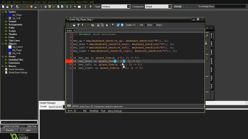The width and height of the screenshot is (248, 139).
Task: Open the Resources menu
Action: click(28, 2)
